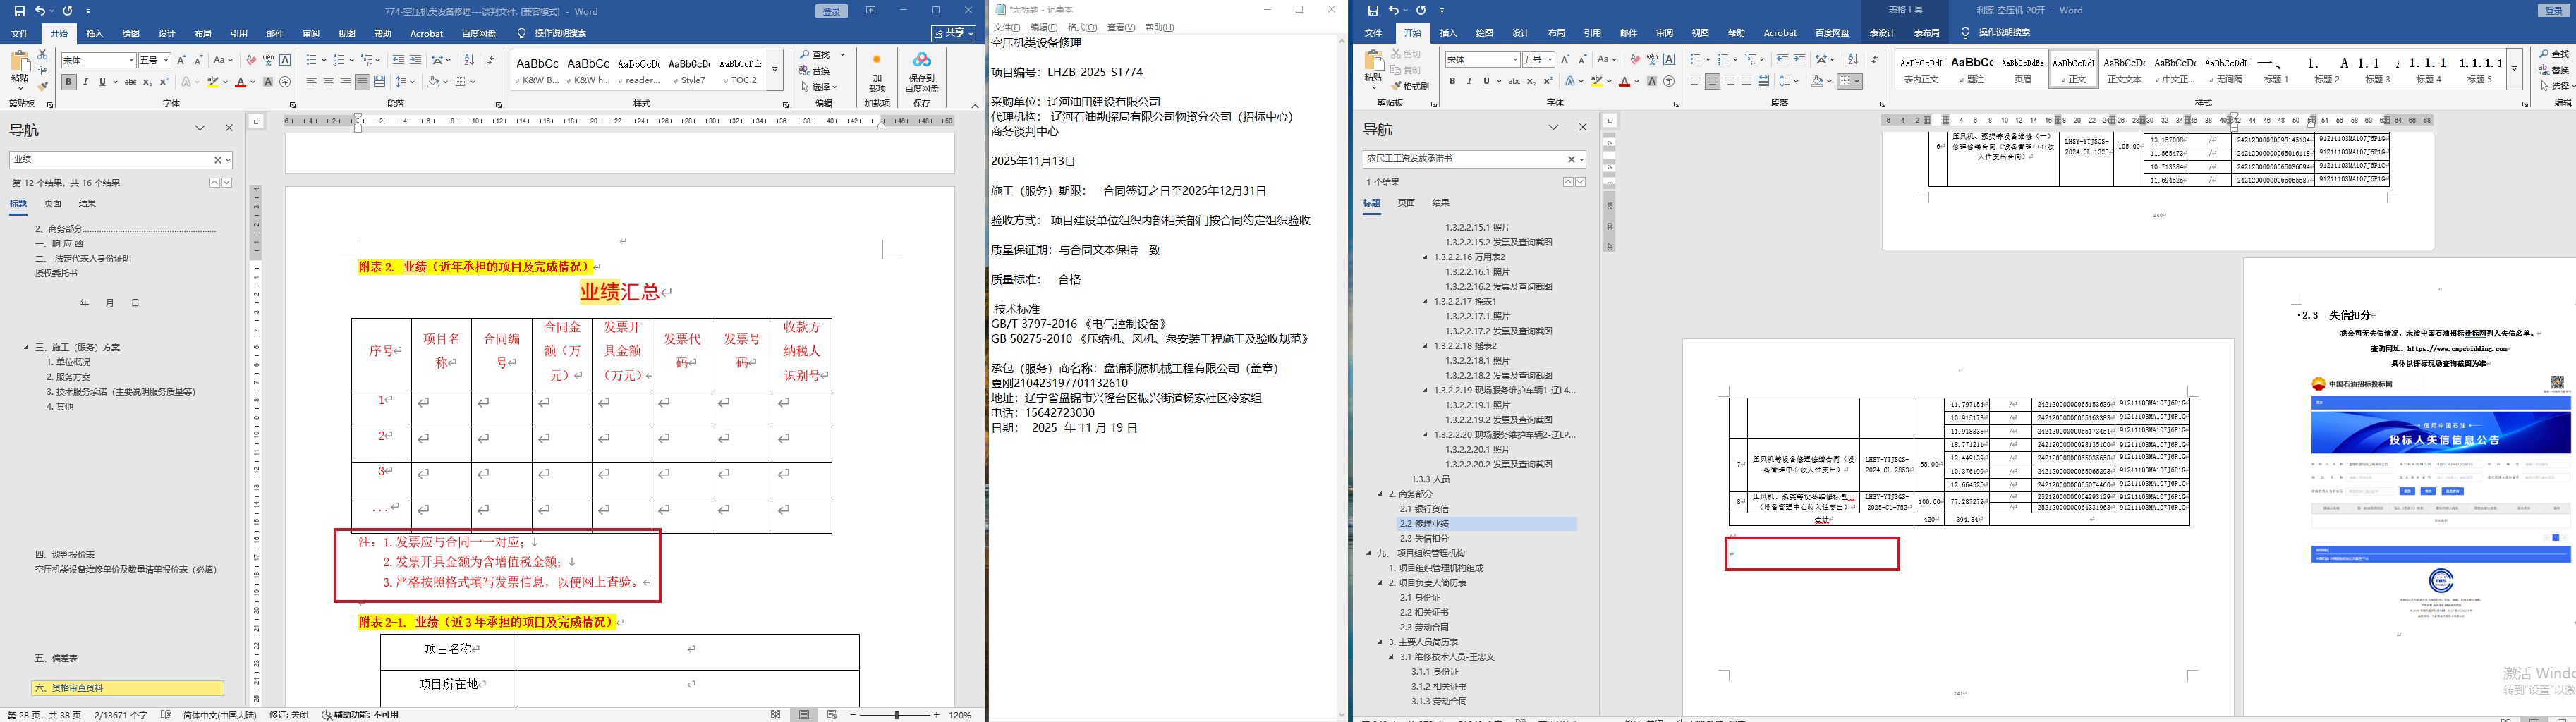Click 替换 in the 774-空压机 Word ribbon
This screenshot has height=722, width=2576.
tap(815, 71)
